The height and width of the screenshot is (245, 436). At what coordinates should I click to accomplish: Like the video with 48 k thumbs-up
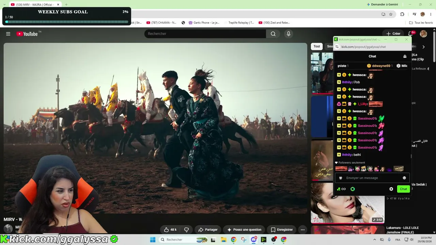click(x=170, y=230)
